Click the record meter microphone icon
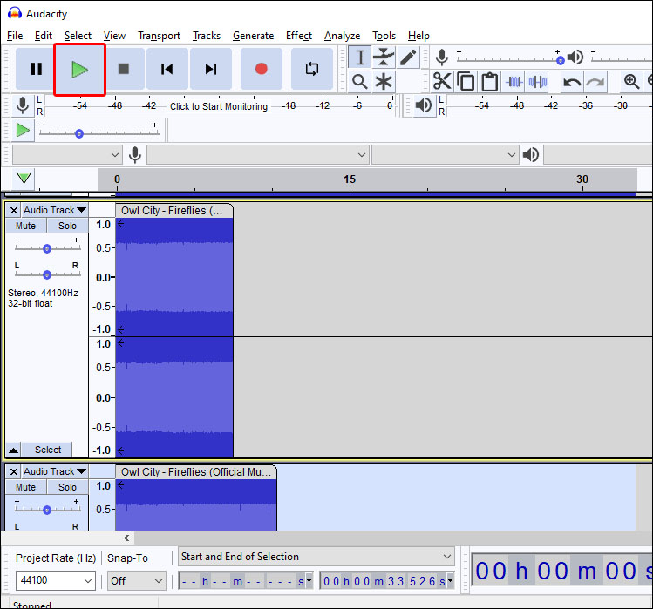Viewport: 653px width, 609px height. click(x=23, y=105)
